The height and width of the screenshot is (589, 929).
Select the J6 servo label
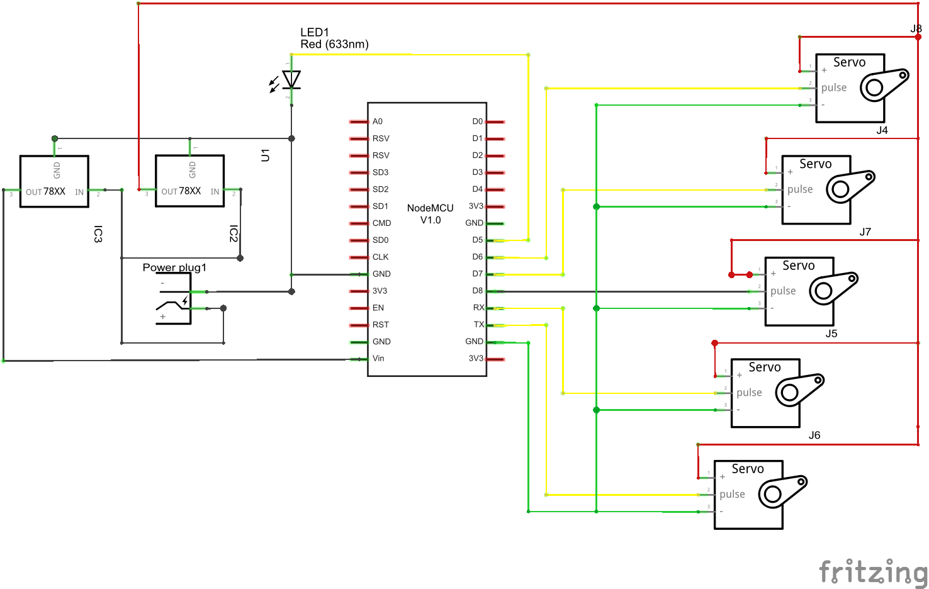click(814, 435)
